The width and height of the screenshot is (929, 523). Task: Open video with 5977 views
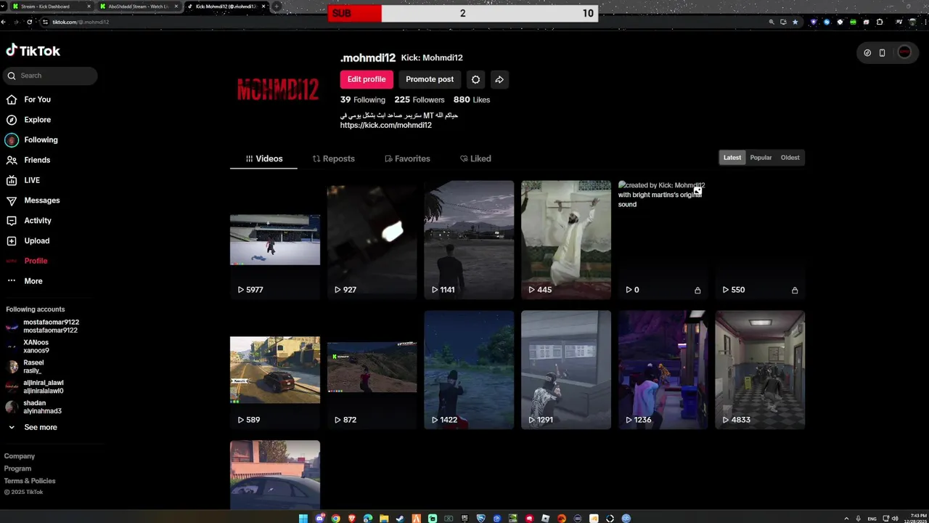coord(275,240)
